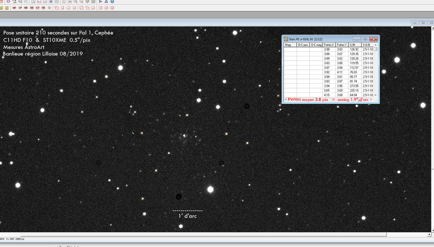
Task: Select the cell with S/N 225.10
Action: (355, 91)
